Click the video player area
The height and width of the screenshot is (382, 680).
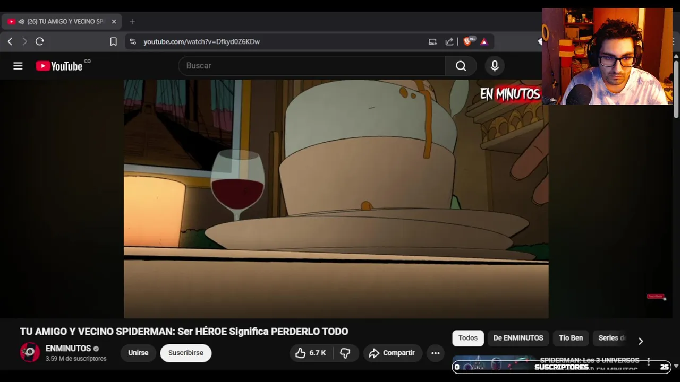[x=336, y=199]
